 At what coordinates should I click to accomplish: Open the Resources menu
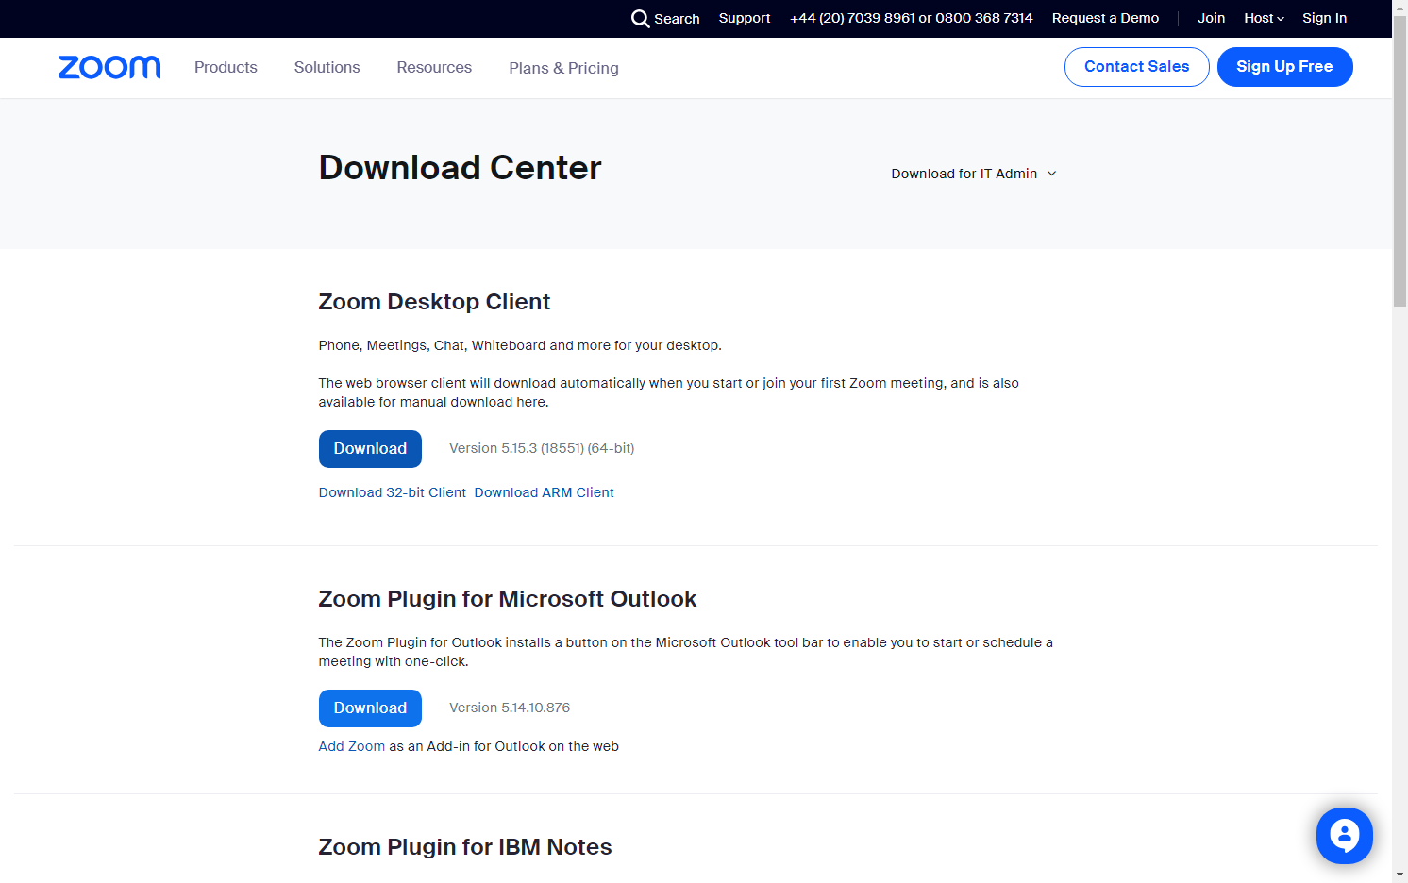point(434,68)
